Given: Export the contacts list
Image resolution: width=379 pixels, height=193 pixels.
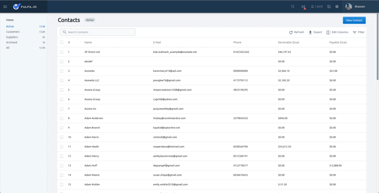Looking at the screenshot, I should click(315, 32).
